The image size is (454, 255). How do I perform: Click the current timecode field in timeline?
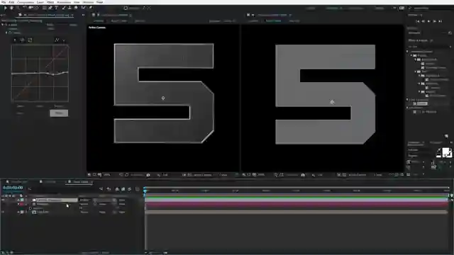click(x=13, y=188)
